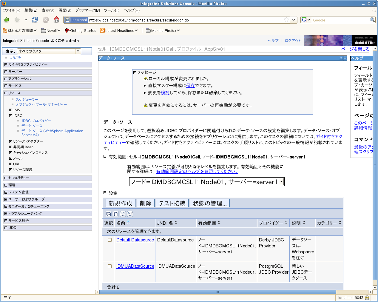Open the search engine chooser dropdown

point(306,20)
